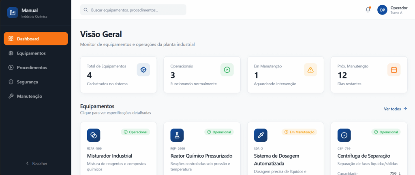Open Procedimentos in the sidebar
415x175 pixels.
(36, 67)
